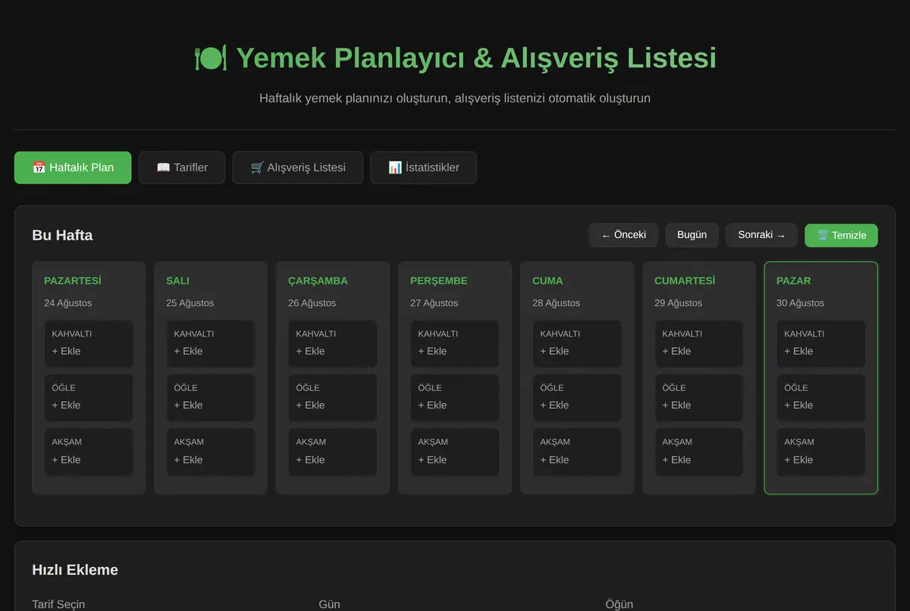Add Çarşamba Kahvaltı meal

pos(333,343)
